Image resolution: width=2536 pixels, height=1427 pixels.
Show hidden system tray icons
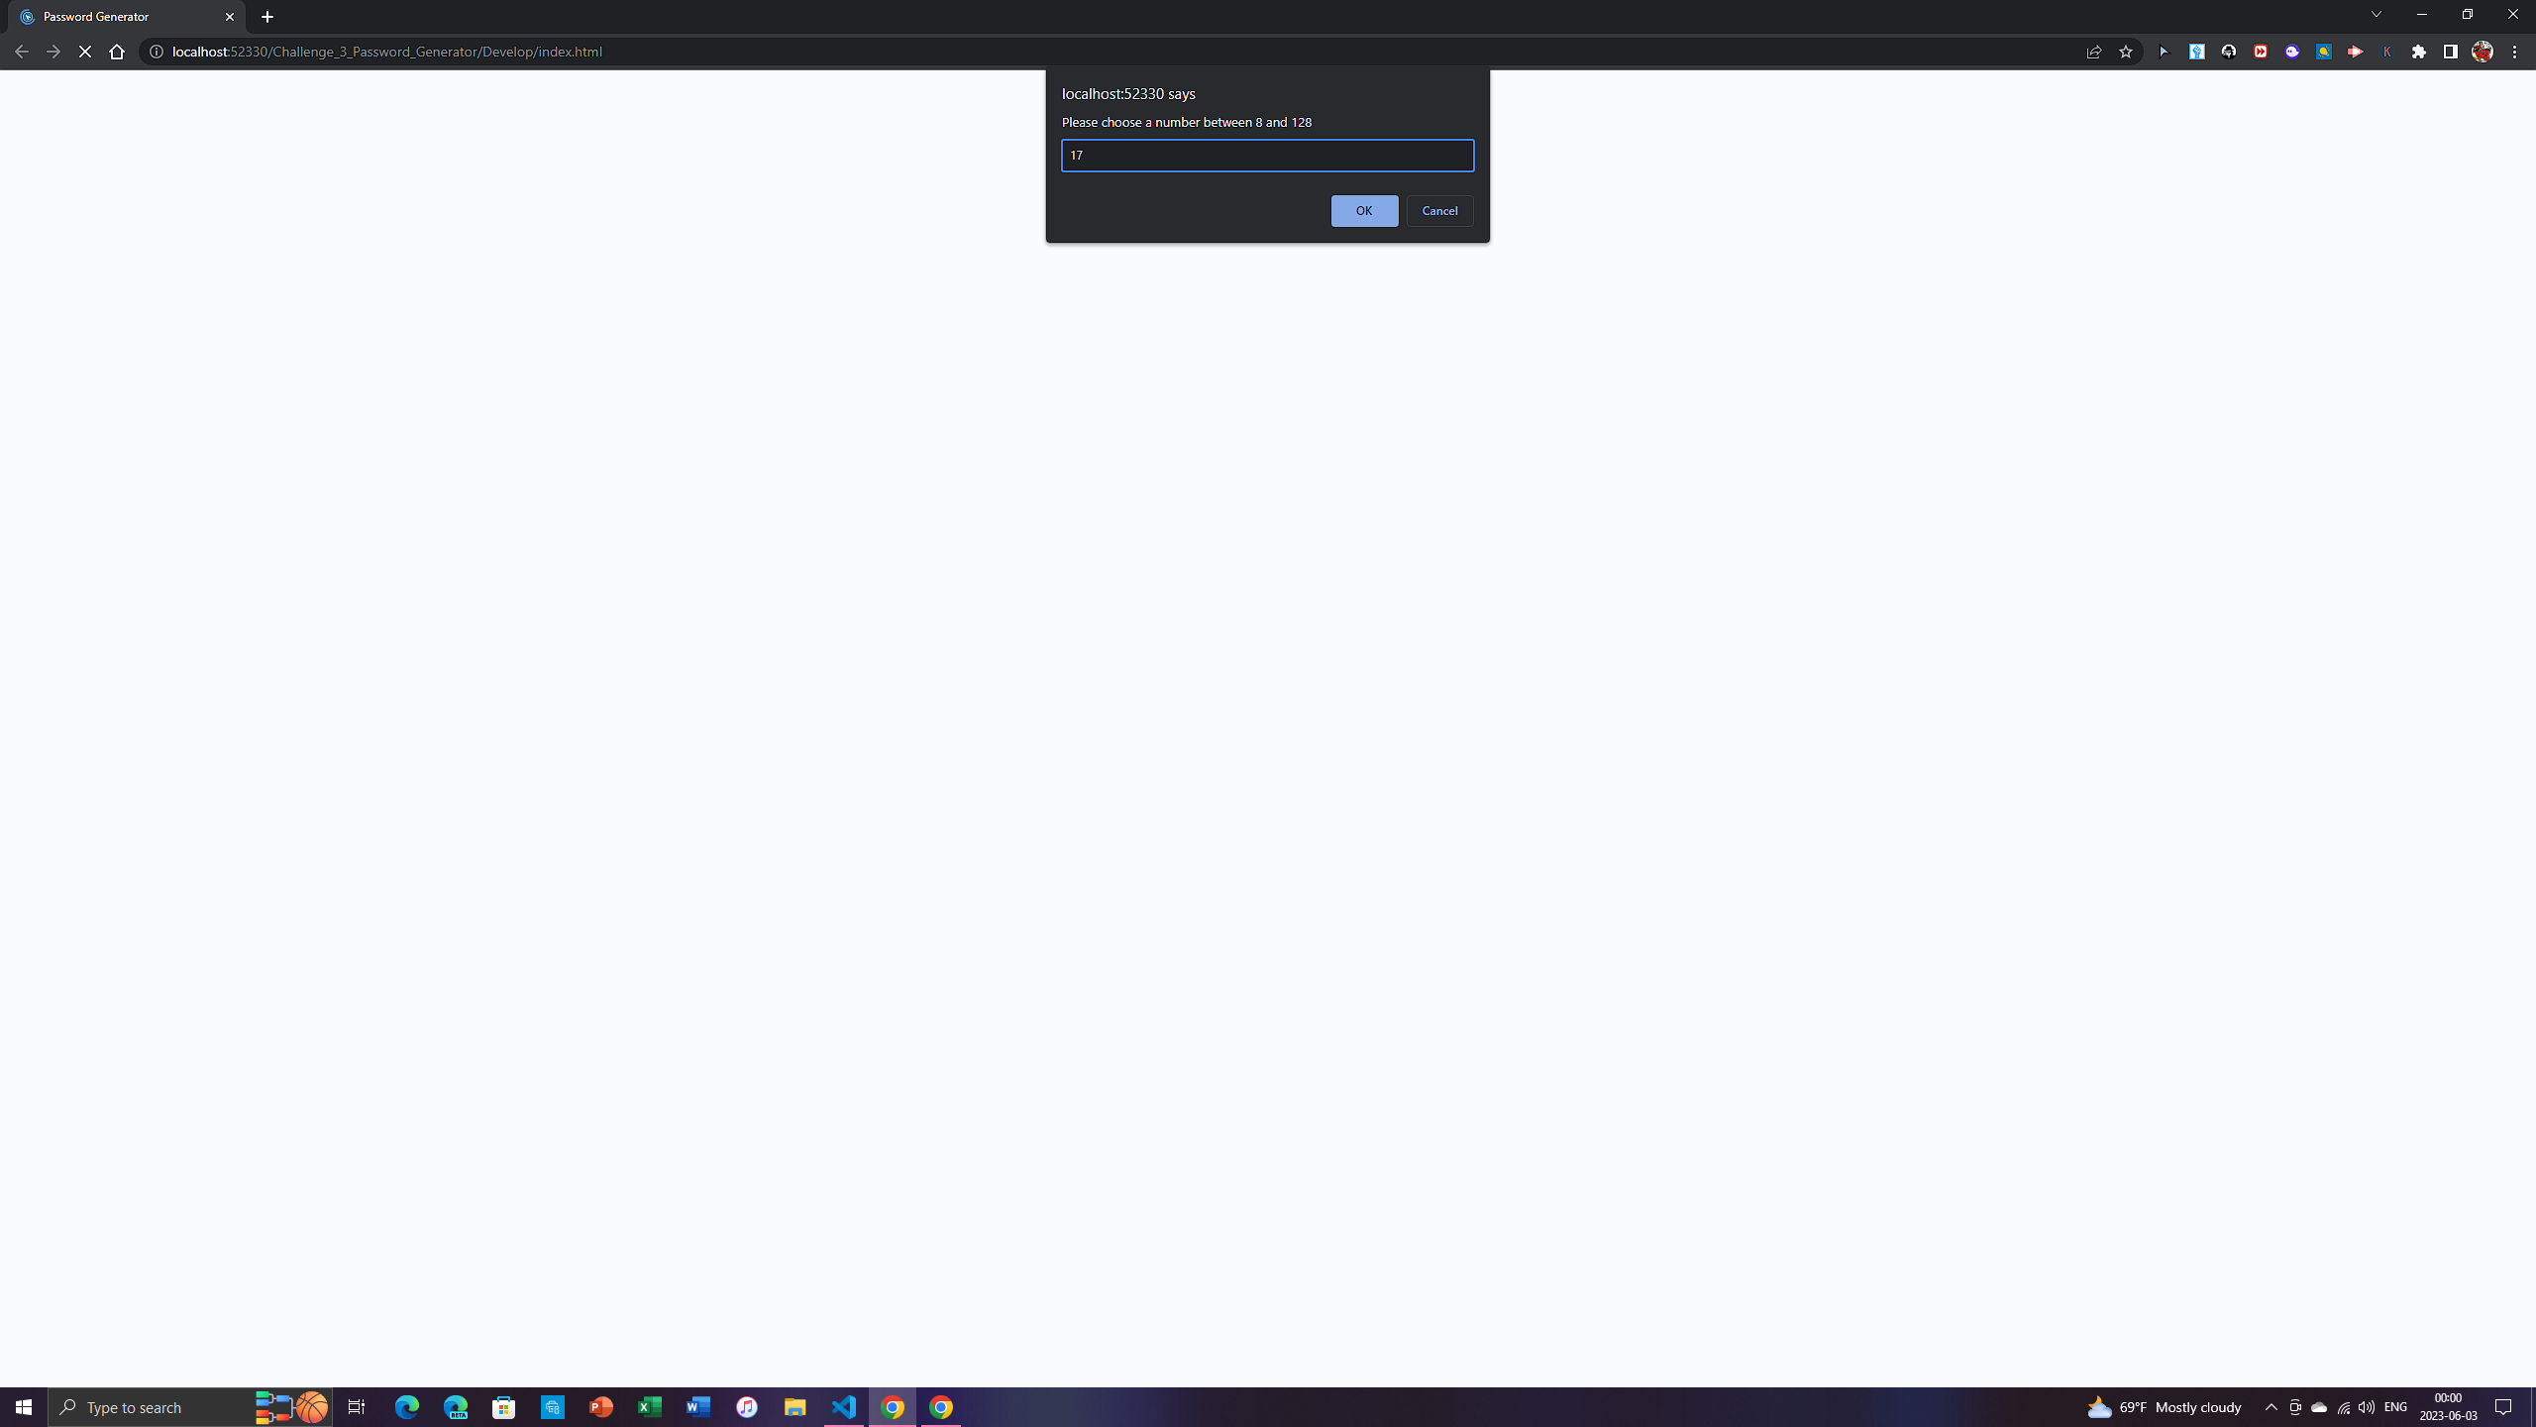pos(2271,1407)
